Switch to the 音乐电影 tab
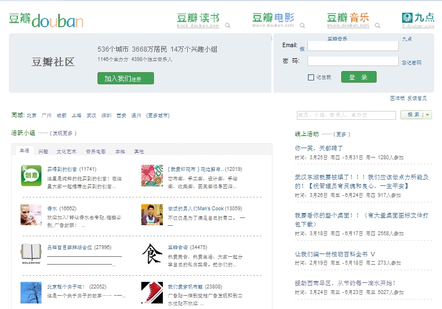This screenshot has height=309, width=442. pyautogui.click(x=96, y=151)
